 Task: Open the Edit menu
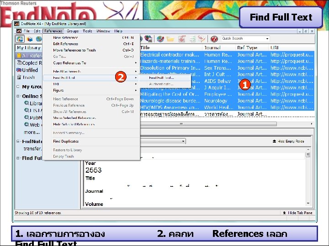(37, 31)
